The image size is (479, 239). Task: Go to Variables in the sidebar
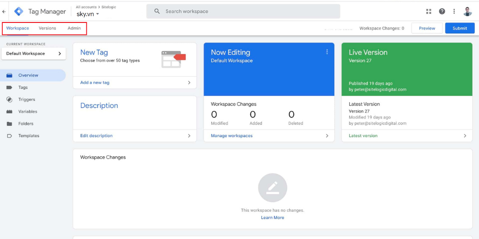[x=27, y=111]
